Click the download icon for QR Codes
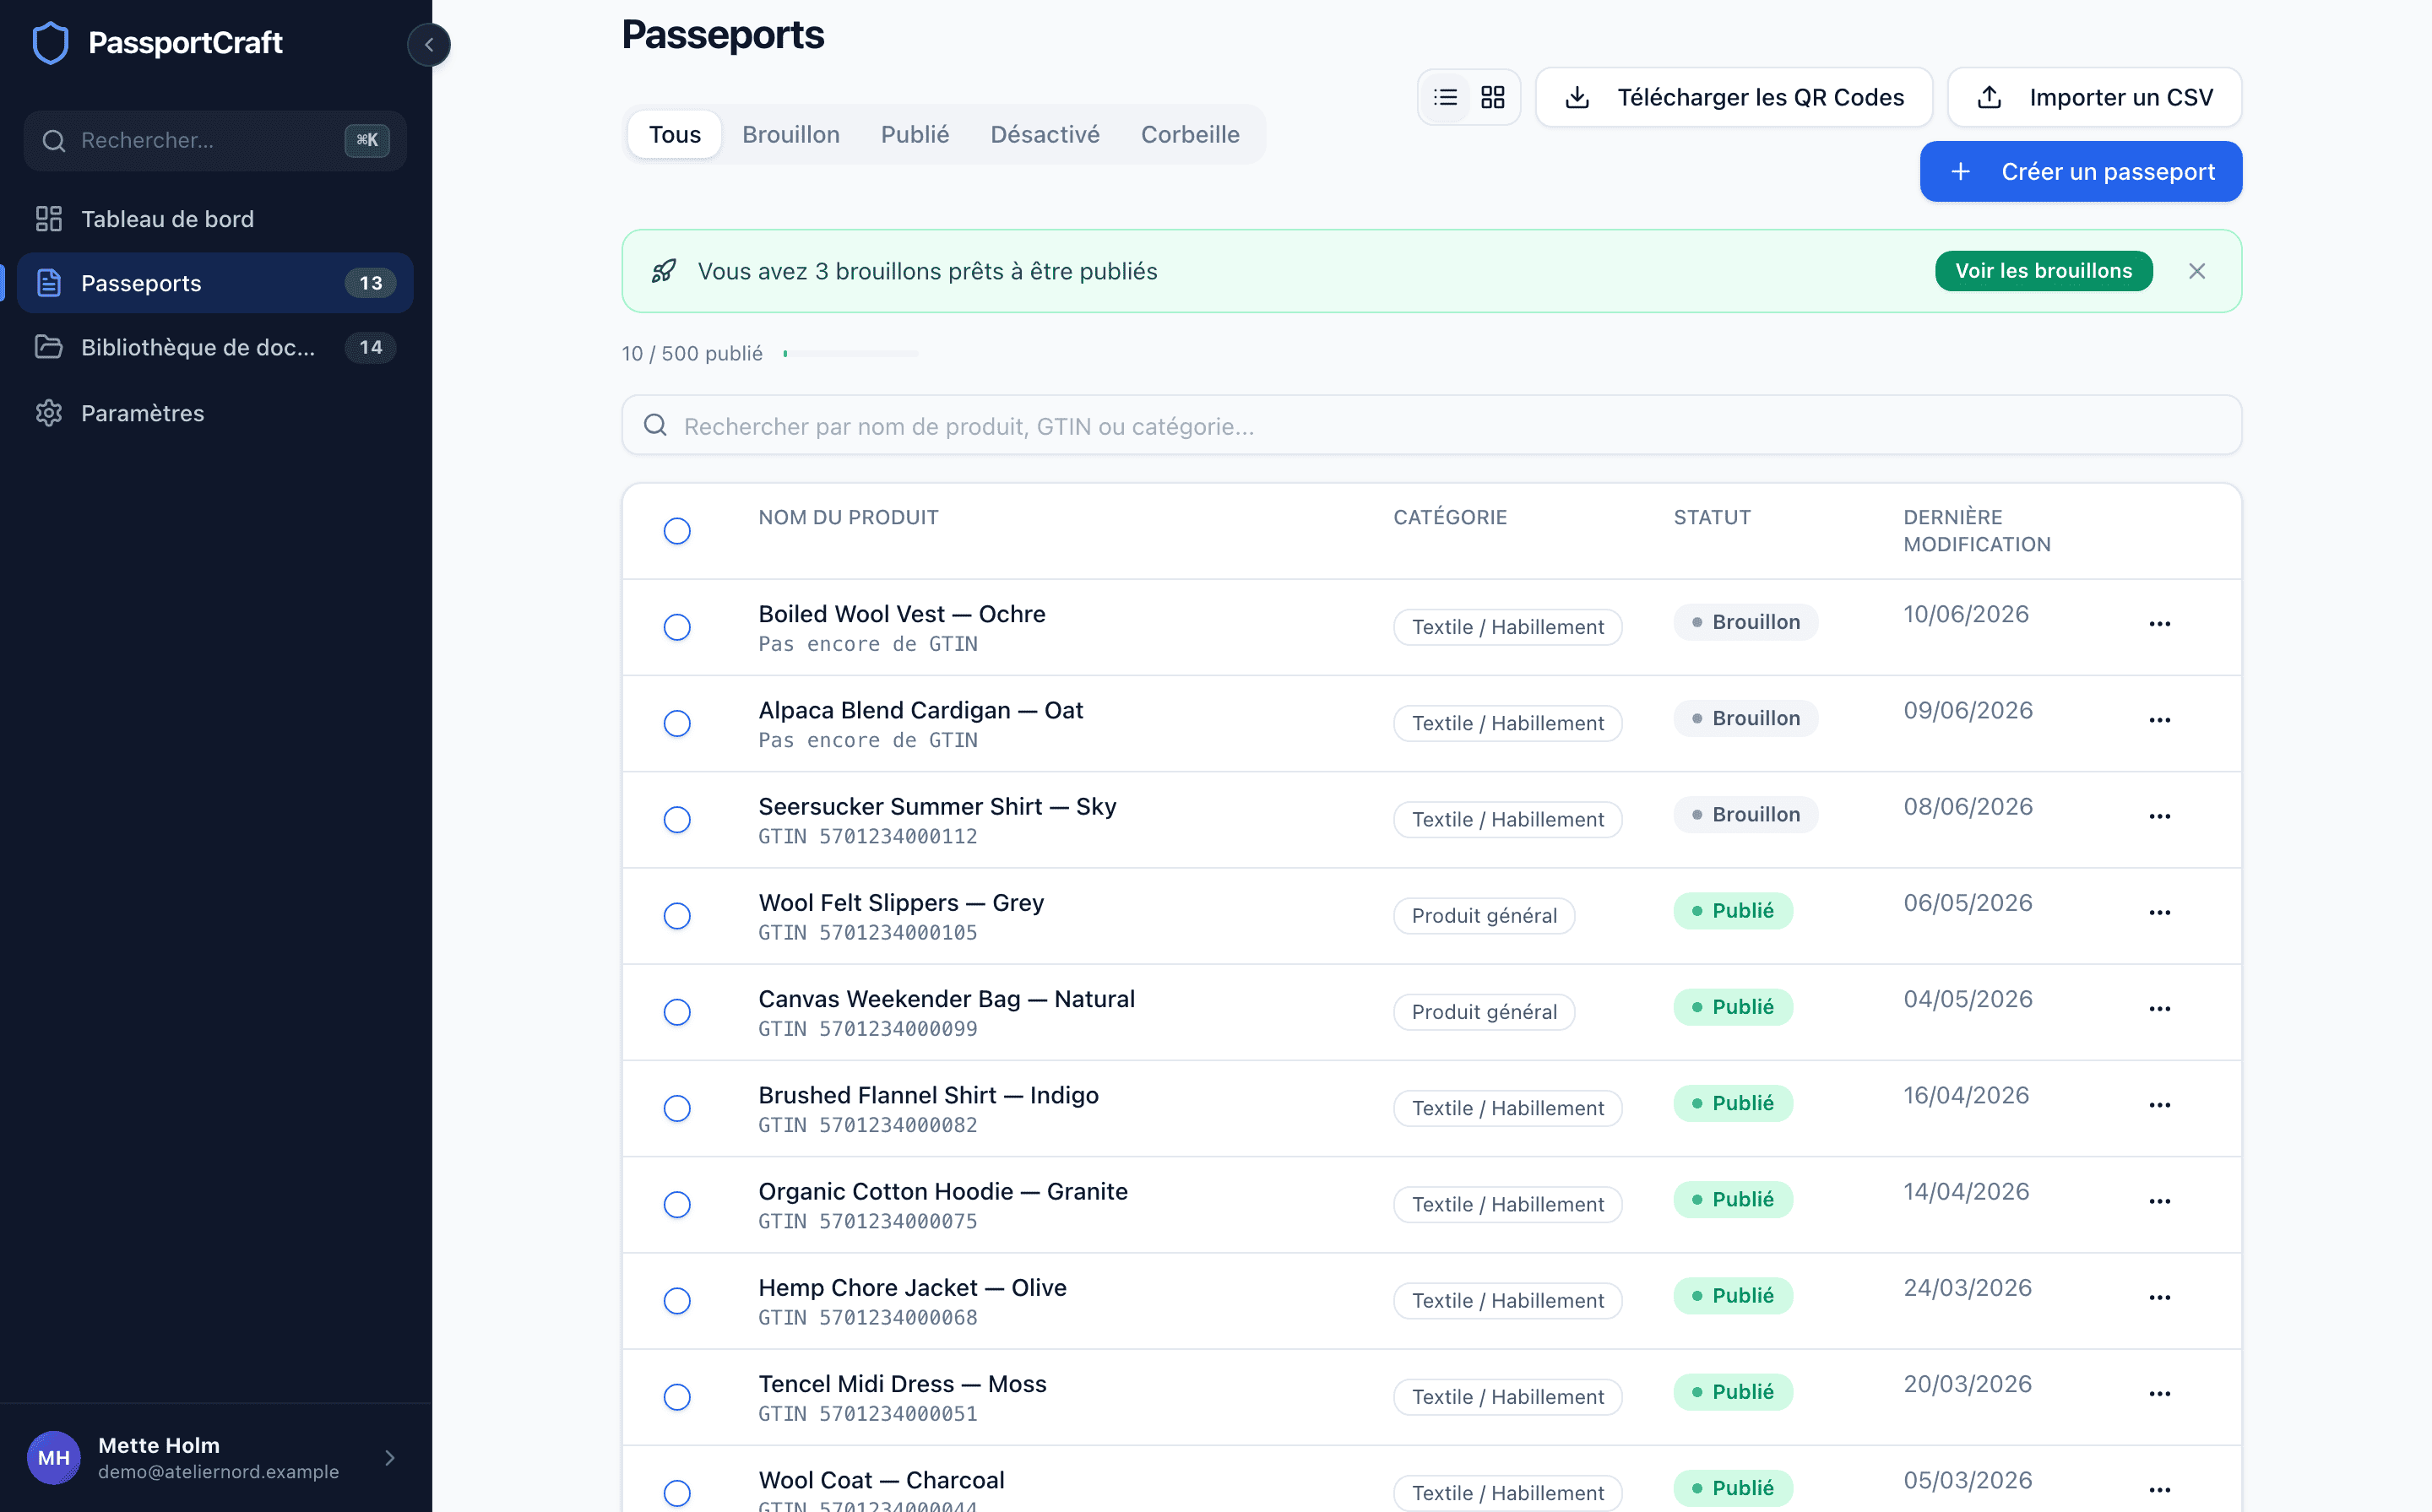This screenshot has height=1512, width=2432. click(1577, 97)
